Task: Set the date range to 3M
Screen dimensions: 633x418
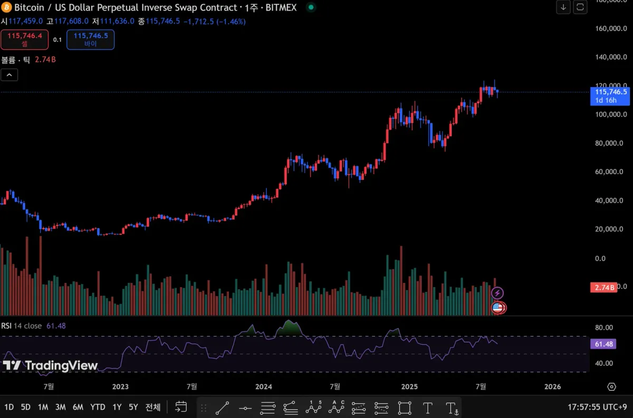Action: (61, 407)
